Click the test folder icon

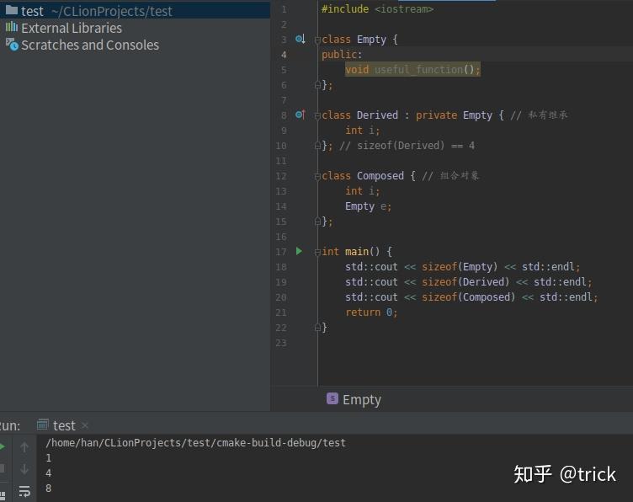pos(12,10)
